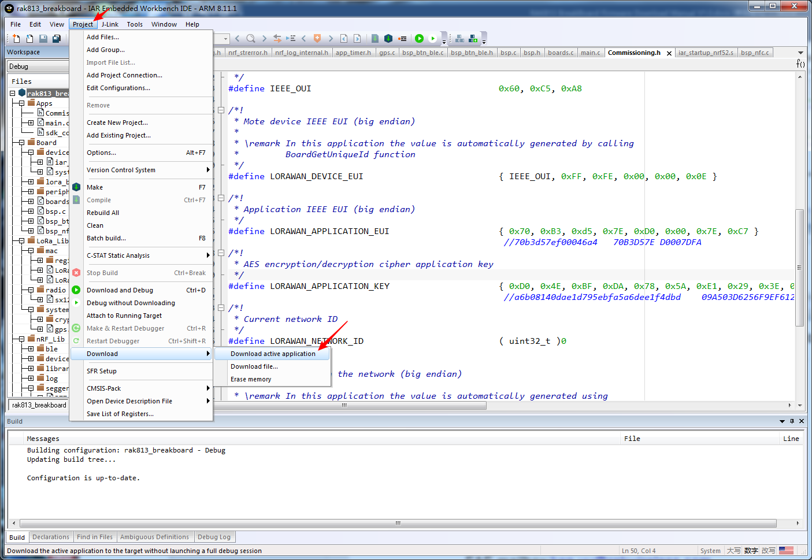Click the Toggle Bookmark shield icon

point(317,39)
